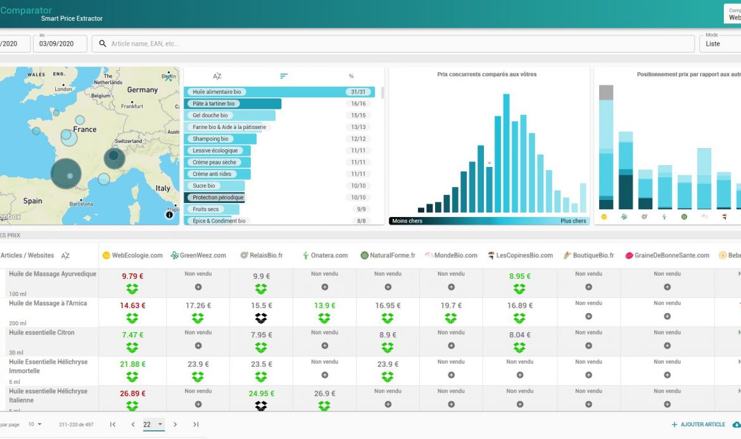Click the search magnifier icon
741x439 pixels.
tap(103, 44)
